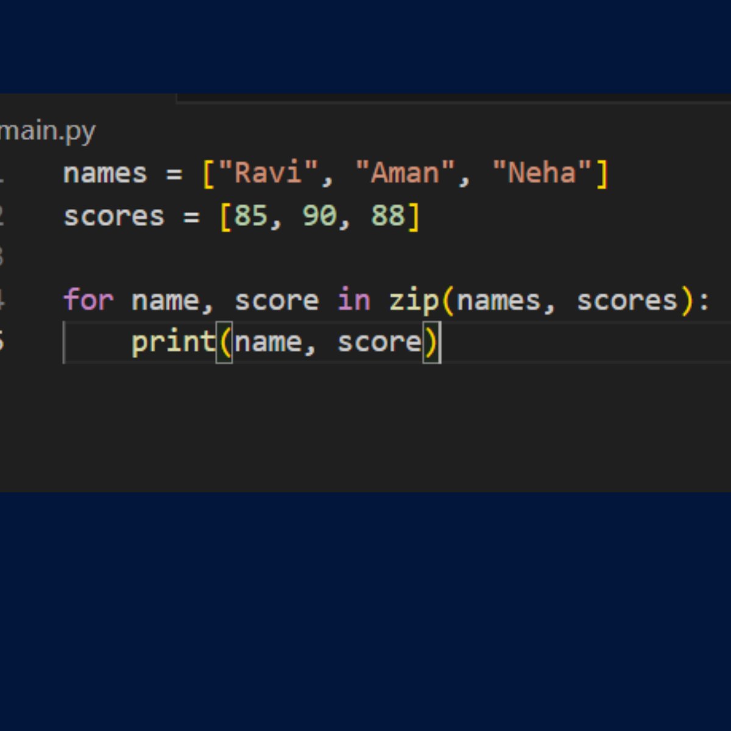Place cursor on names variable in line one
The height and width of the screenshot is (731, 731).
[105, 173]
